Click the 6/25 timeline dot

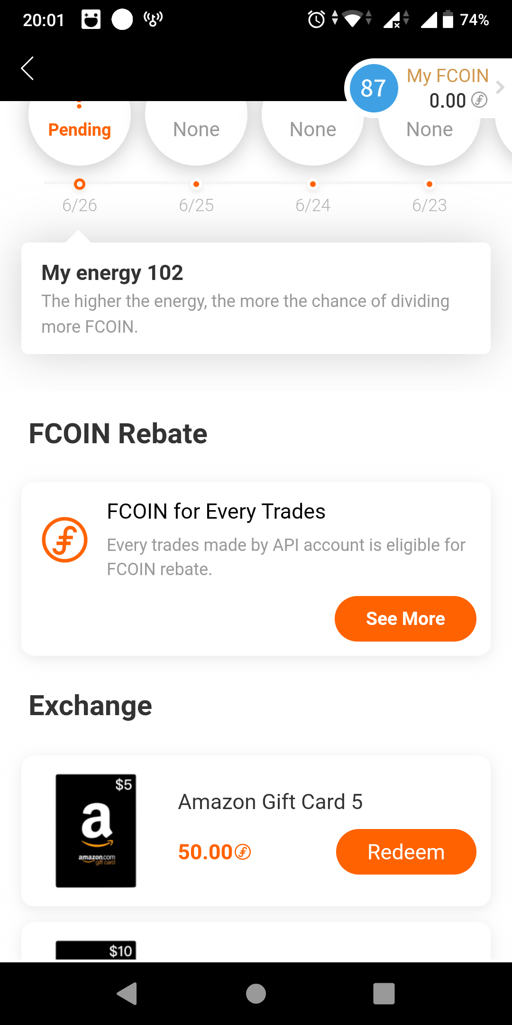pos(196,184)
